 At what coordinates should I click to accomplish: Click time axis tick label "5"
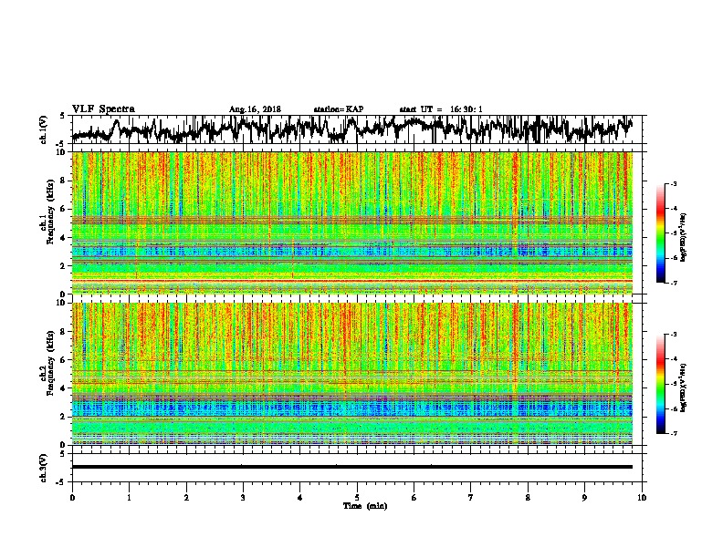(x=357, y=498)
